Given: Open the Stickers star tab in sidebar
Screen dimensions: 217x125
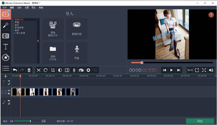Looking at the screenshot, I should coord(6,57).
